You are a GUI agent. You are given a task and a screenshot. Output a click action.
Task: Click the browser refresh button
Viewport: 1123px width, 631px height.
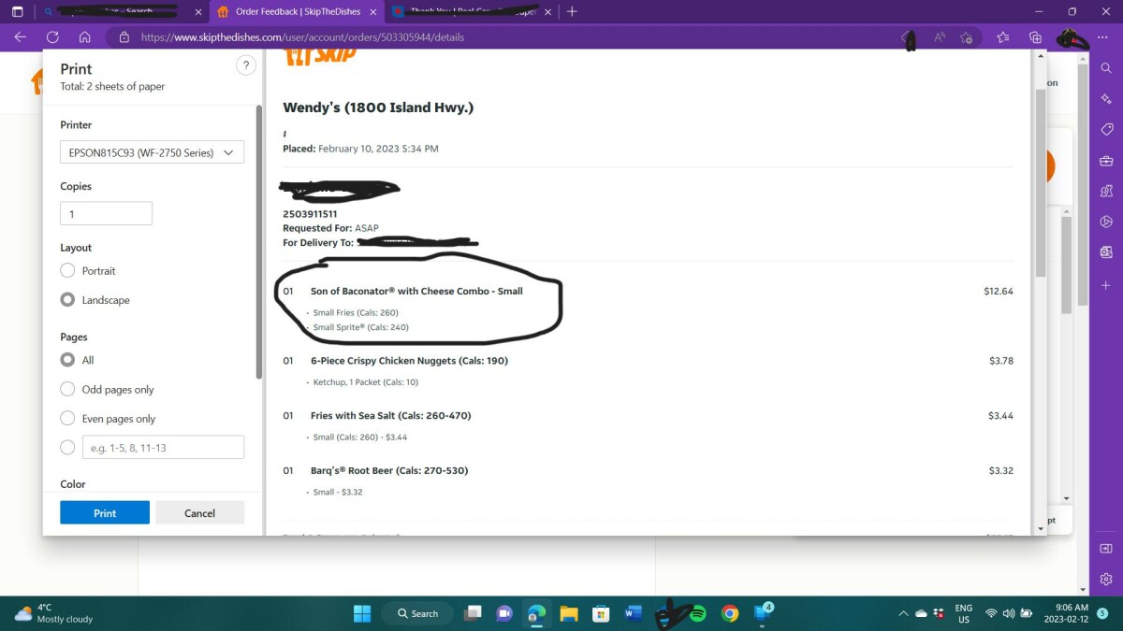(52, 37)
